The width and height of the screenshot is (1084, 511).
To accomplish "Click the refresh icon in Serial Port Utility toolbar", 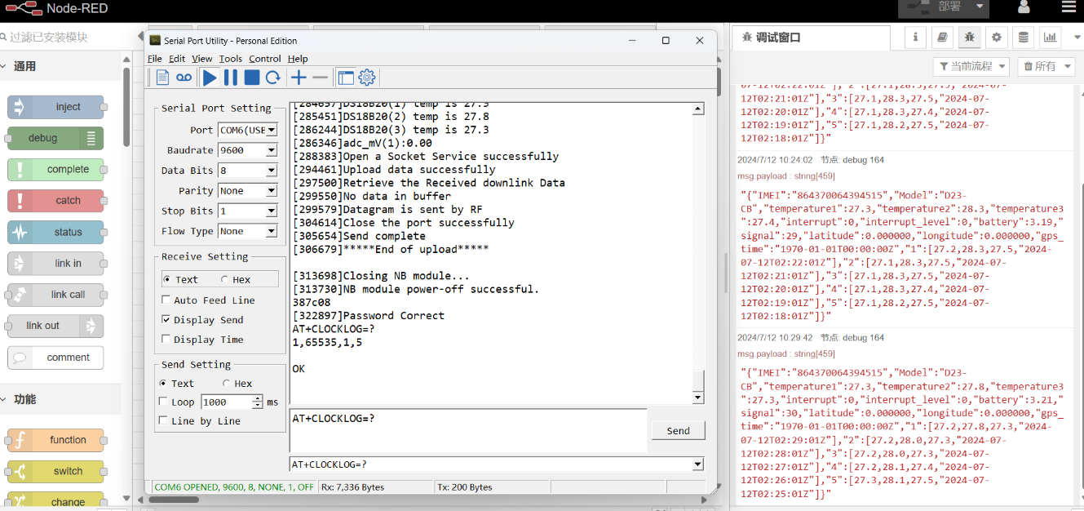I will (x=273, y=78).
